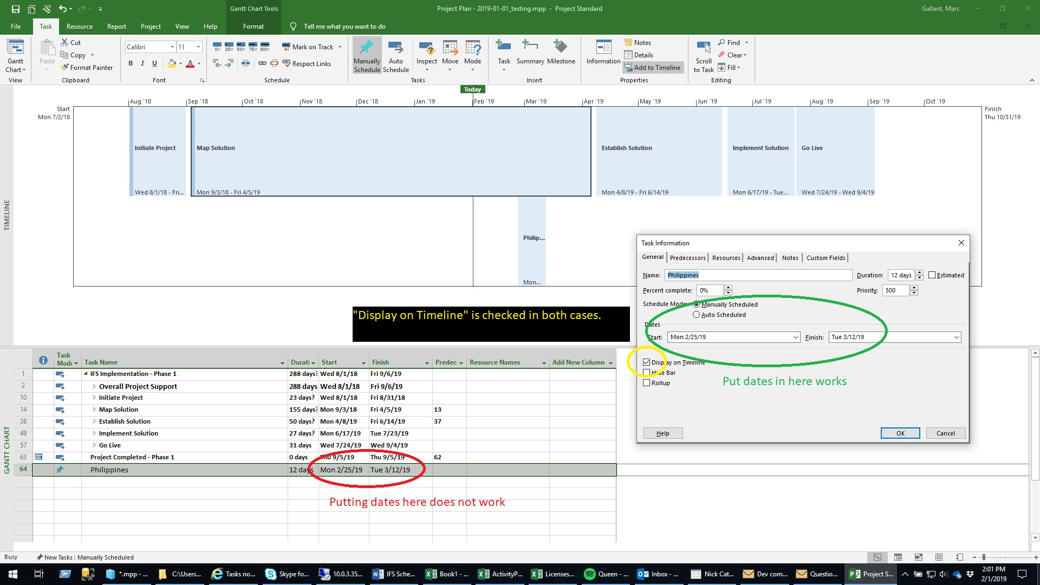
Task: Open the Start date dropdown in dialog
Action: coord(795,337)
